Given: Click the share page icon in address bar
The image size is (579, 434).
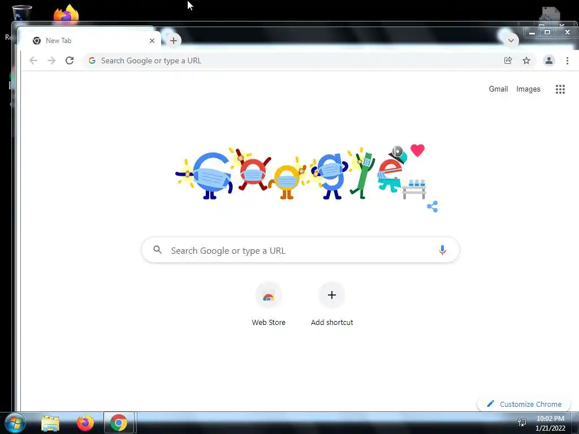Looking at the screenshot, I should [x=508, y=60].
